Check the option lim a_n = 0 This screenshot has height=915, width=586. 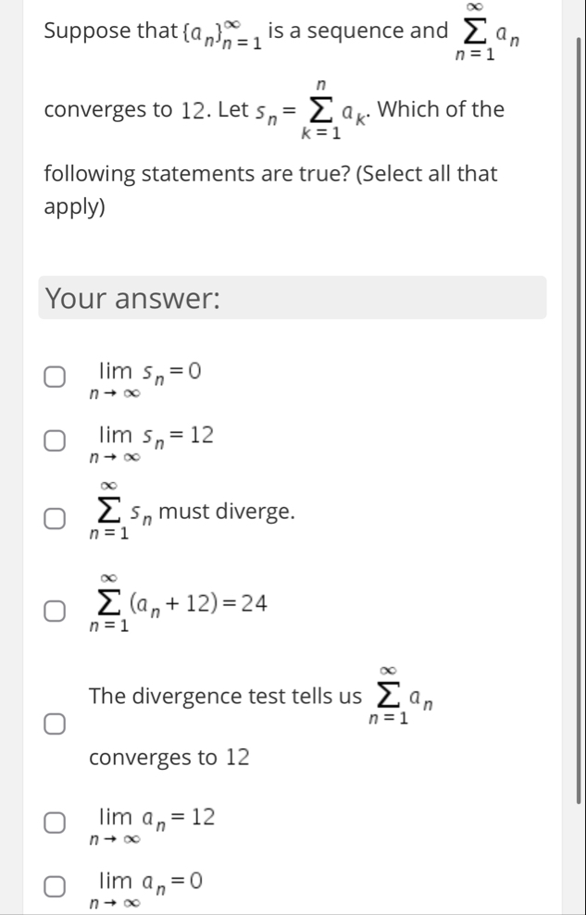pos(54,884)
